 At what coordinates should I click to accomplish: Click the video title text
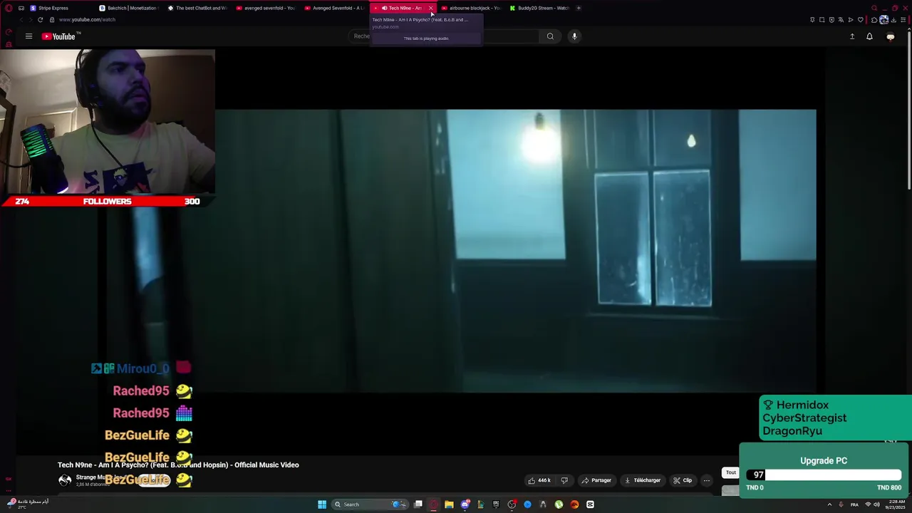pyautogui.click(x=178, y=465)
